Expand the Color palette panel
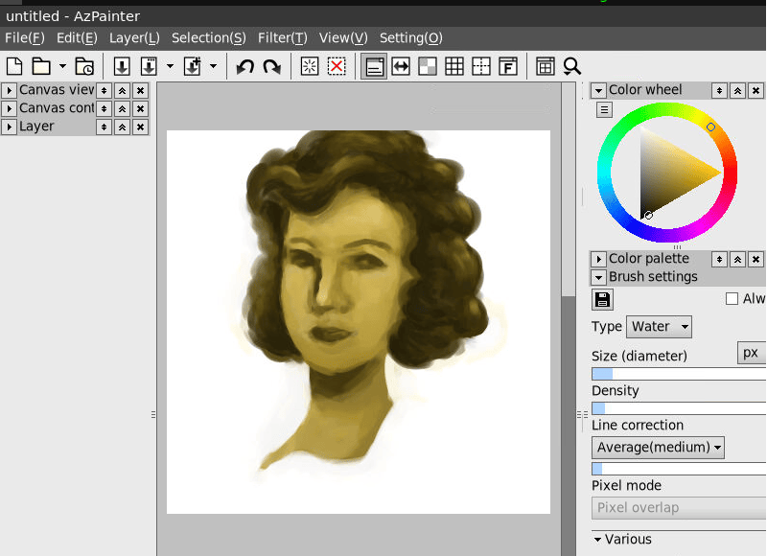Image resolution: width=767 pixels, height=556 pixels. 599,259
